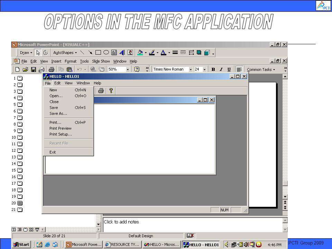Pick the Arrow drawing tool
This screenshot has height=249, width=332.
tap(90, 53)
